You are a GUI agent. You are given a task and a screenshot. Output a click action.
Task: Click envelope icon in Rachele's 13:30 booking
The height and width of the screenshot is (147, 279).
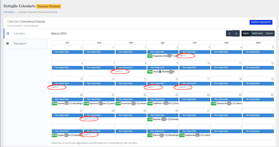[169, 119]
